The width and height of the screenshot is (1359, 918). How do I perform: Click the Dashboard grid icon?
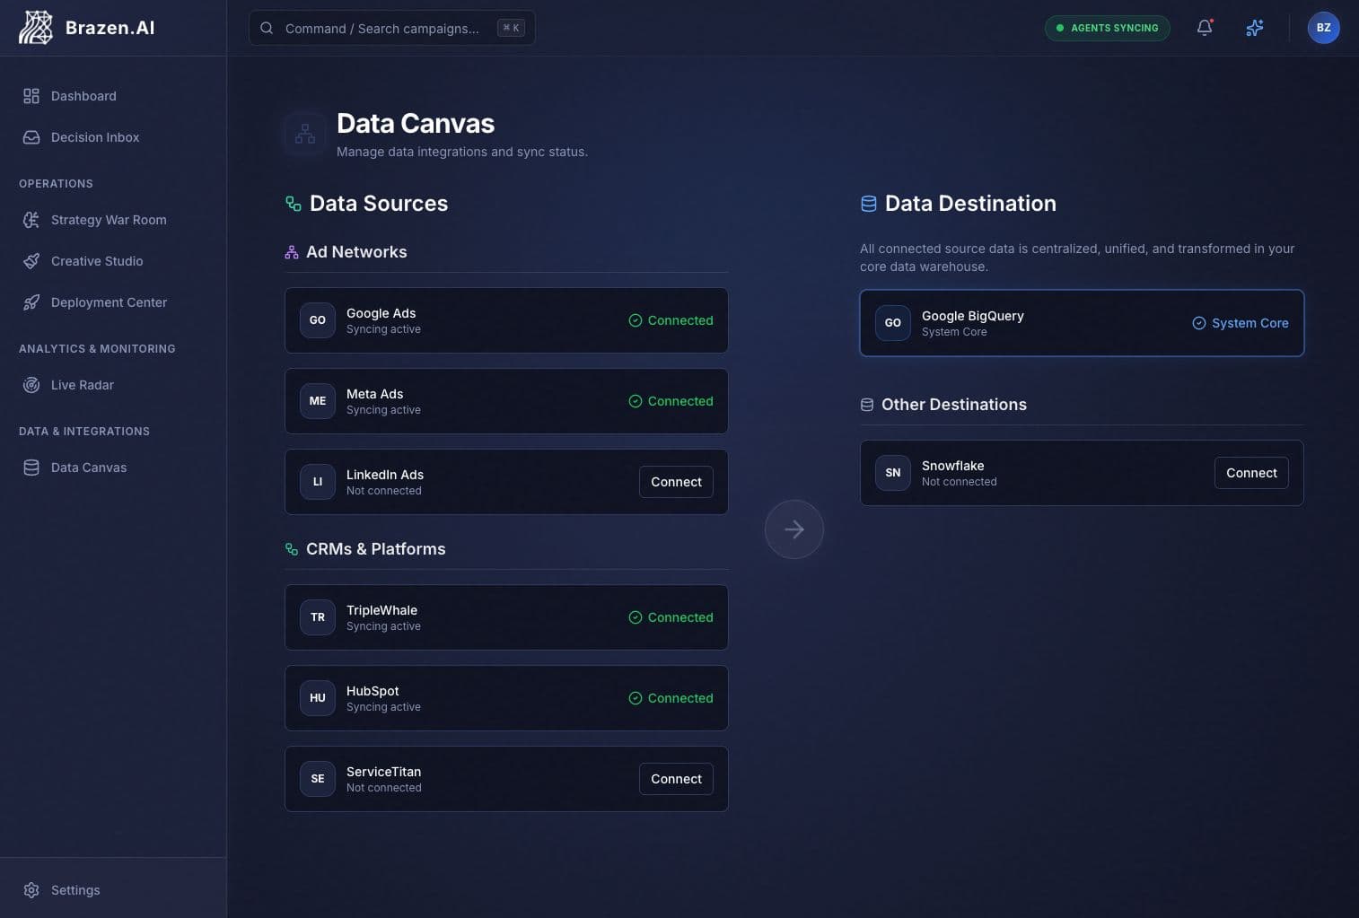(x=31, y=96)
